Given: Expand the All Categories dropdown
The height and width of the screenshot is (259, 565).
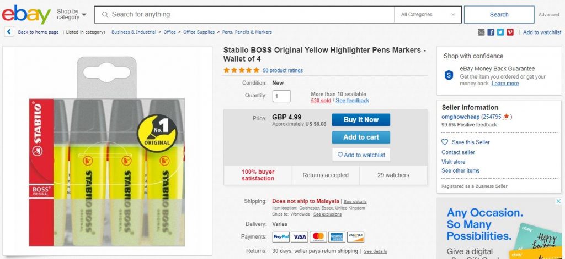Looking at the screenshot, I should (428, 15).
